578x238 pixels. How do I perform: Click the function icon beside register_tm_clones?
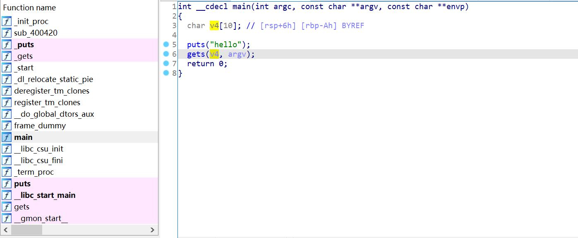pos(7,103)
